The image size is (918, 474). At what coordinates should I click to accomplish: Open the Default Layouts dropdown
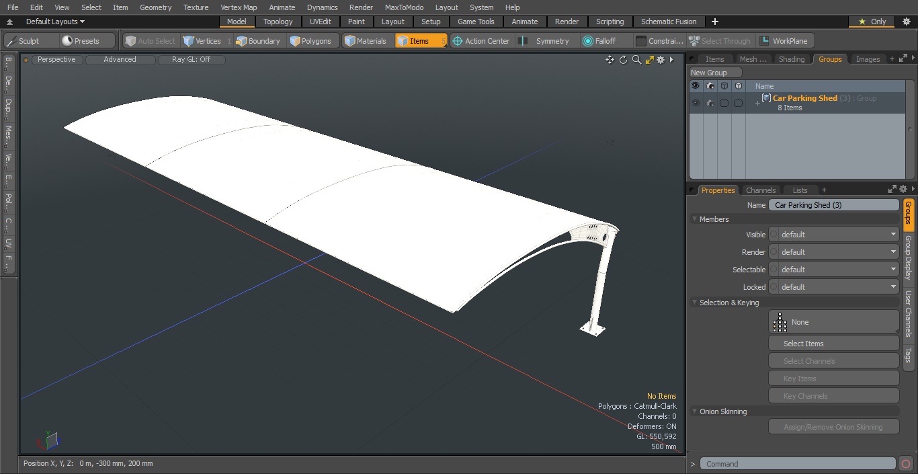coord(56,22)
